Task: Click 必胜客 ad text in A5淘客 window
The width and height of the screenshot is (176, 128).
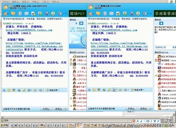Action: pyautogui.click(x=17, y=109)
